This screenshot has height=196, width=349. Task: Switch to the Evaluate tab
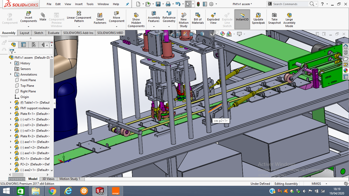(x=54, y=33)
